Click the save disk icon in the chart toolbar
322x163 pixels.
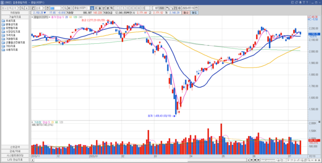[x=176, y=8]
